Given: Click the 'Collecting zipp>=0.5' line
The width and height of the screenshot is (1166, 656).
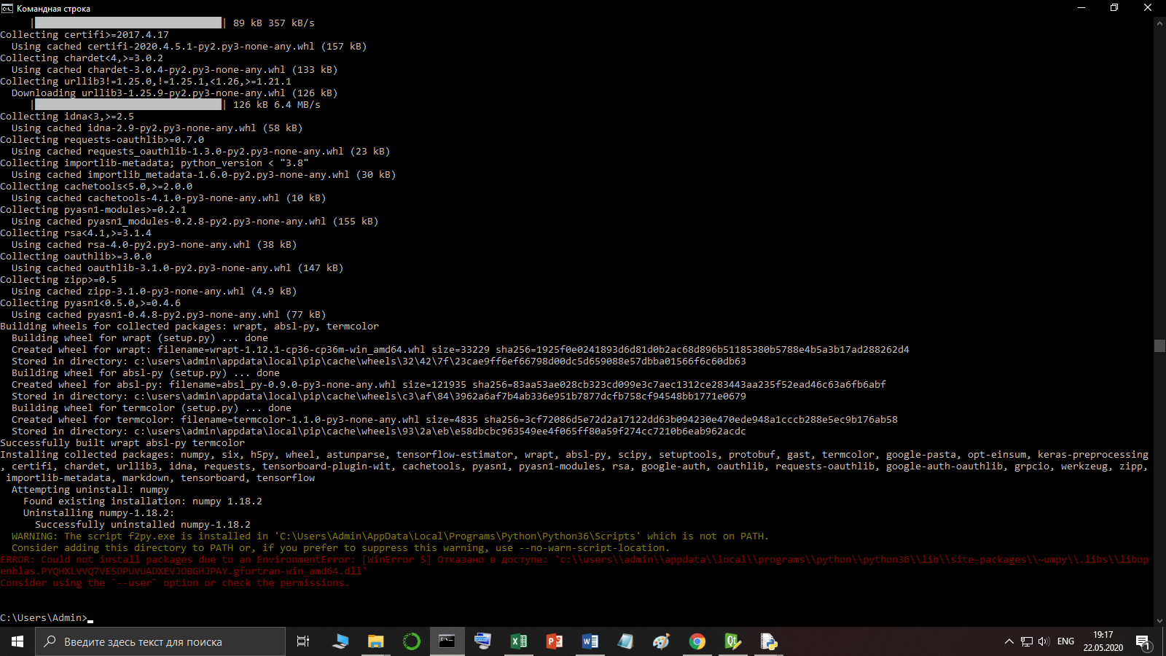Looking at the screenshot, I should 58,280.
